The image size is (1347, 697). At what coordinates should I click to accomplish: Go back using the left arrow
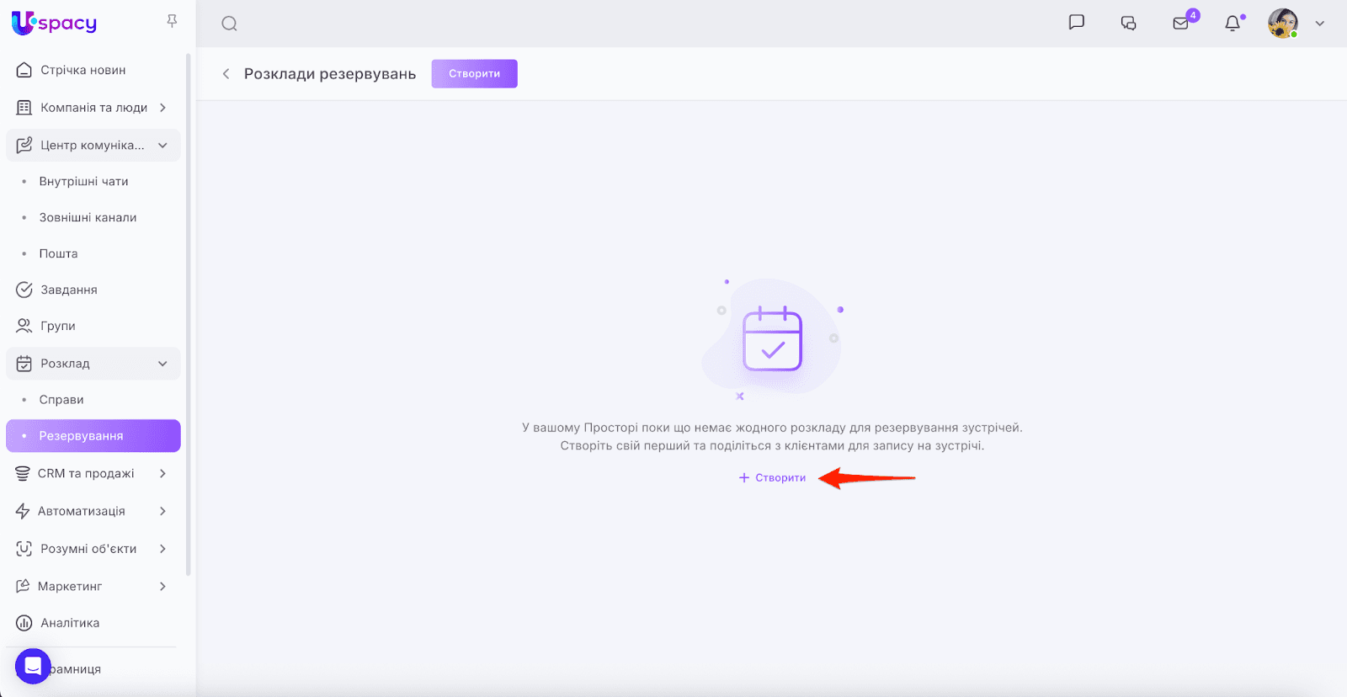tap(226, 74)
